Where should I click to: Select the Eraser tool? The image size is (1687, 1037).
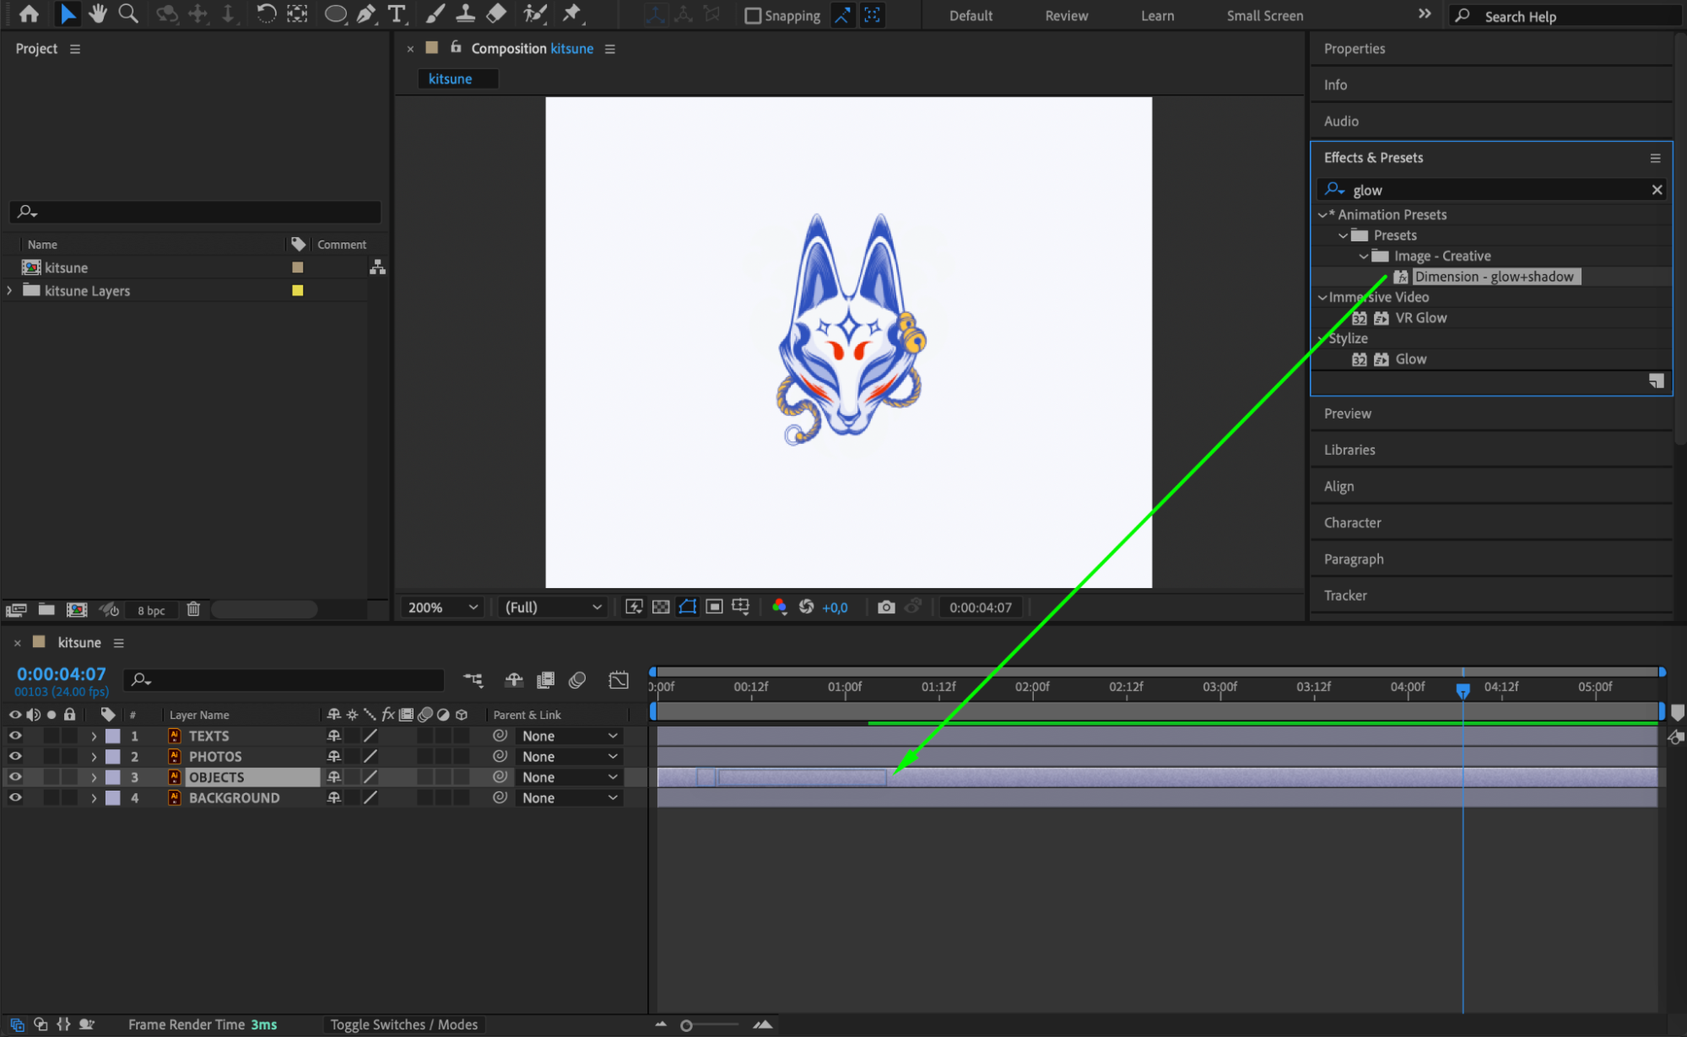click(497, 14)
